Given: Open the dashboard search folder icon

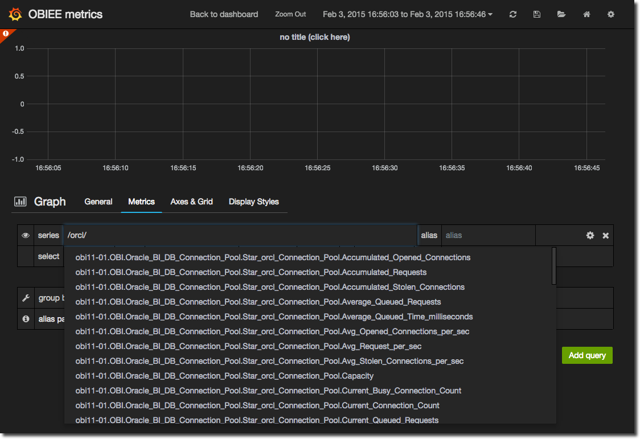Looking at the screenshot, I should pos(561,14).
